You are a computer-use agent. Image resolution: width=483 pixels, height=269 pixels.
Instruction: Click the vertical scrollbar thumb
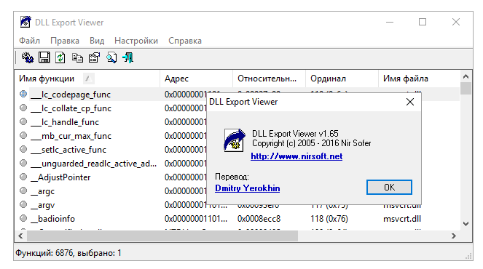(466, 88)
